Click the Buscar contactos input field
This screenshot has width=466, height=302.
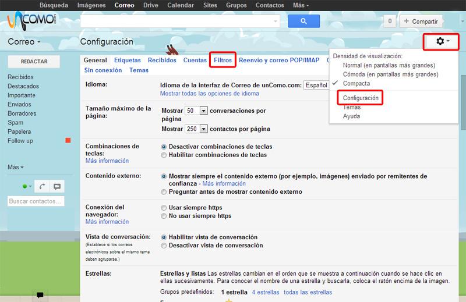pos(36,201)
